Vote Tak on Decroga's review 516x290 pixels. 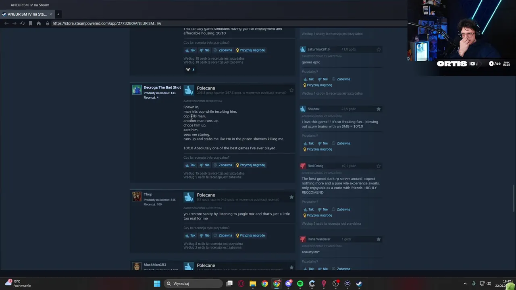tap(190, 165)
